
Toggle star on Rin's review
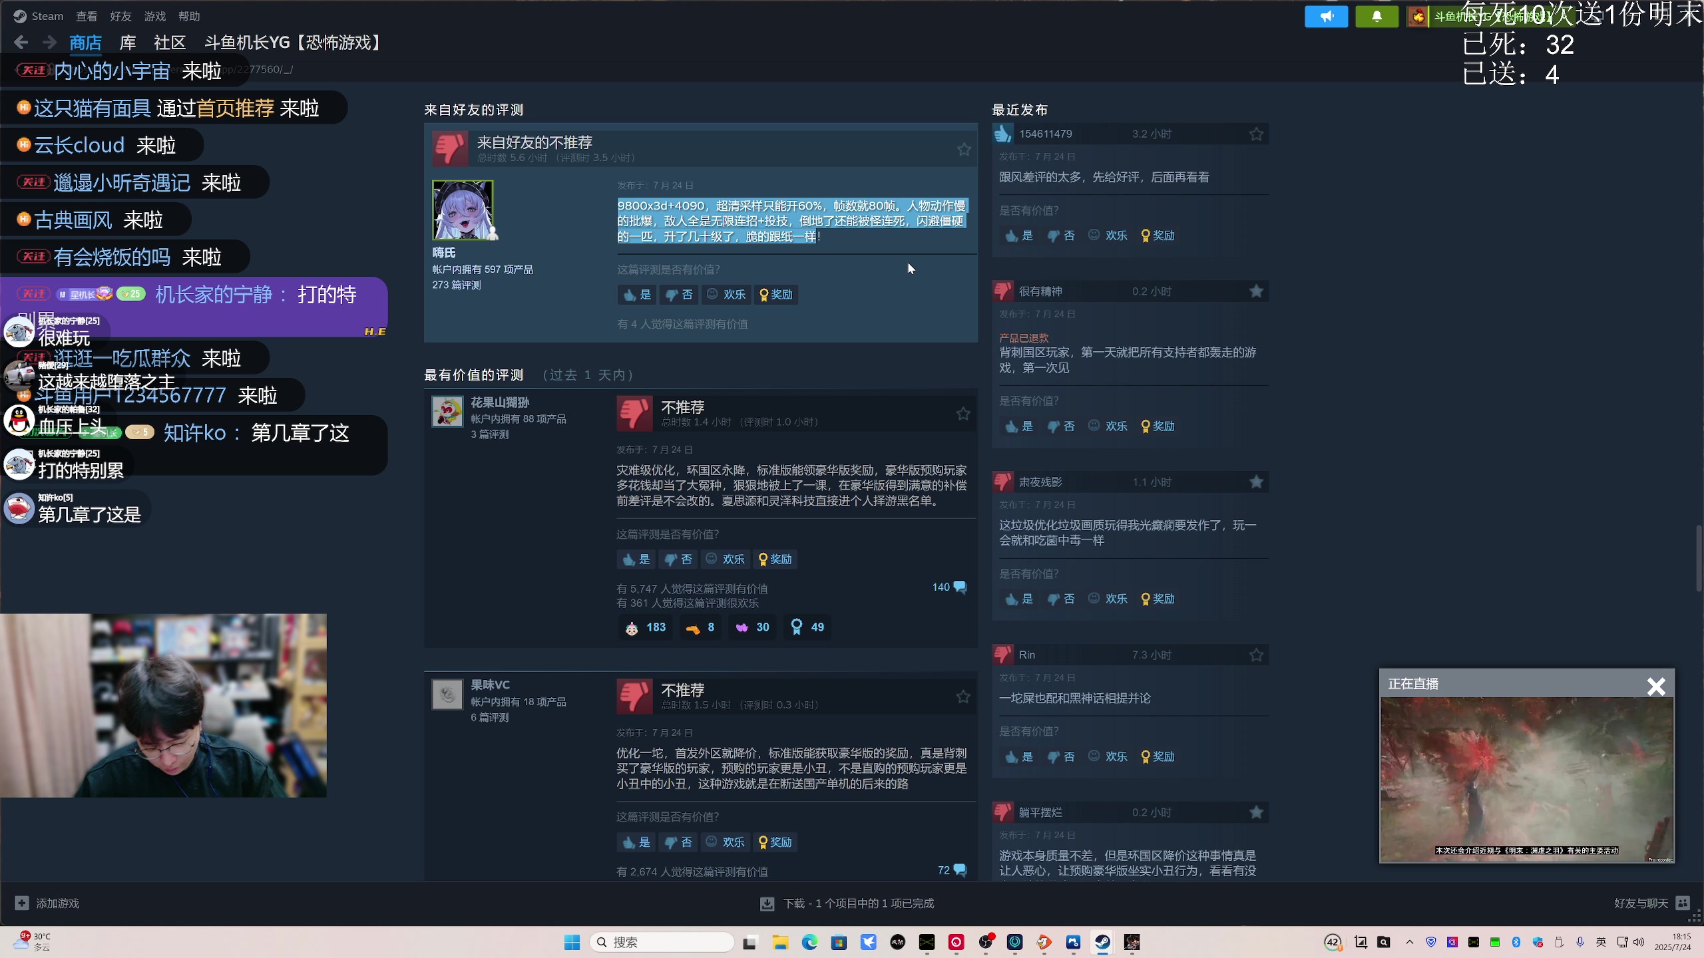point(1256,655)
